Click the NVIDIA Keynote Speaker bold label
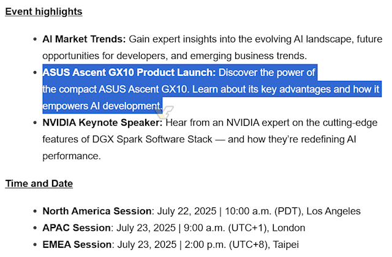 102,123
